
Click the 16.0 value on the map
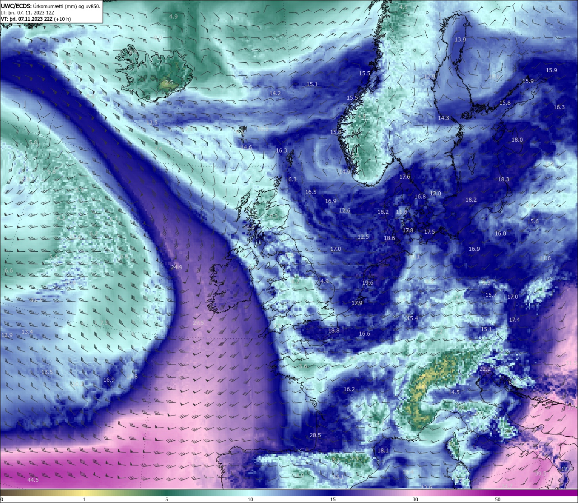coord(500,234)
